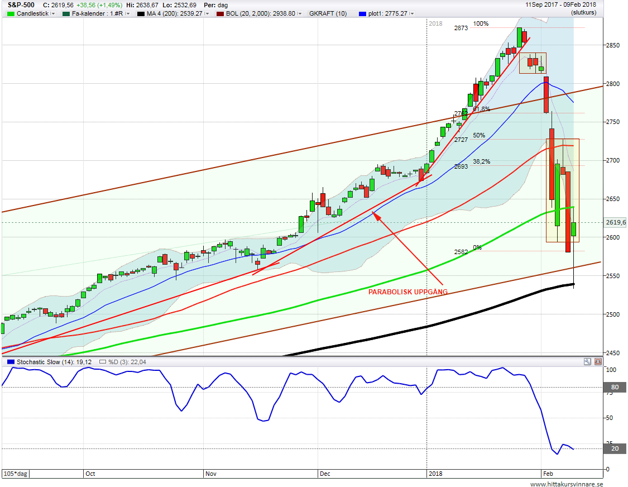
Task: Click the Dec label on time axis
Action: tap(325, 474)
